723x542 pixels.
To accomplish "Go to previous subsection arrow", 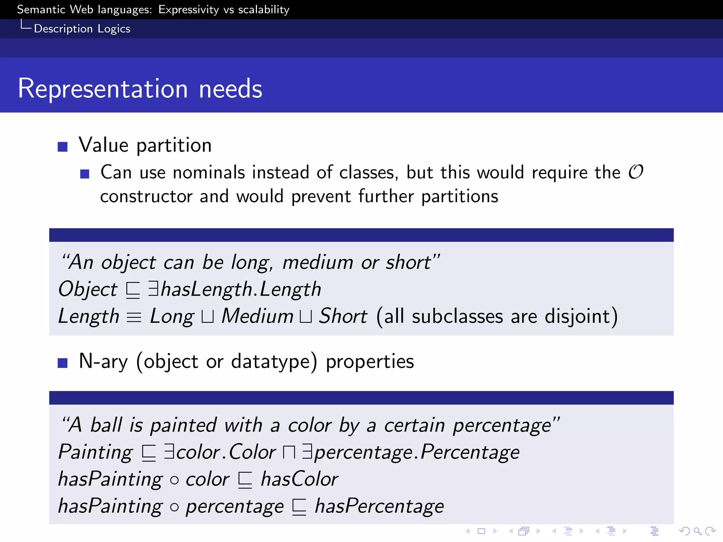I will click(x=554, y=531).
